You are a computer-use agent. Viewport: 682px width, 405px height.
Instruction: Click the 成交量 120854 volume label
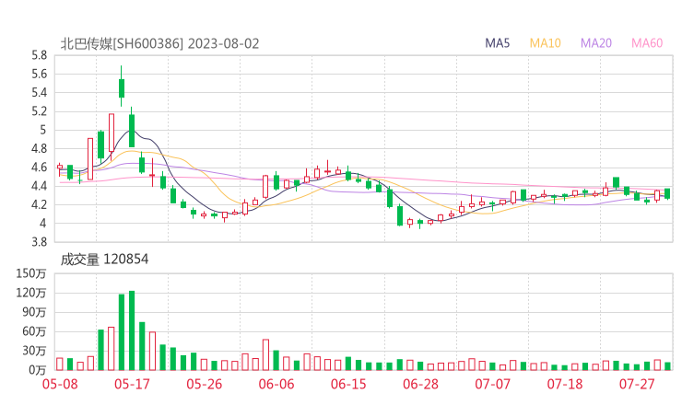click(x=104, y=260)
